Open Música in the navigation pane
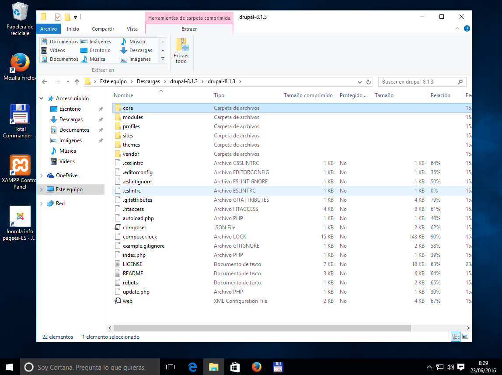The height and width of the screenshot is (375, 502). point(67,151)
